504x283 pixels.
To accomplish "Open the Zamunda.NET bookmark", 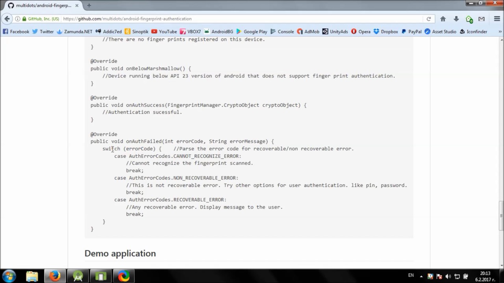I will click(74, 31).
